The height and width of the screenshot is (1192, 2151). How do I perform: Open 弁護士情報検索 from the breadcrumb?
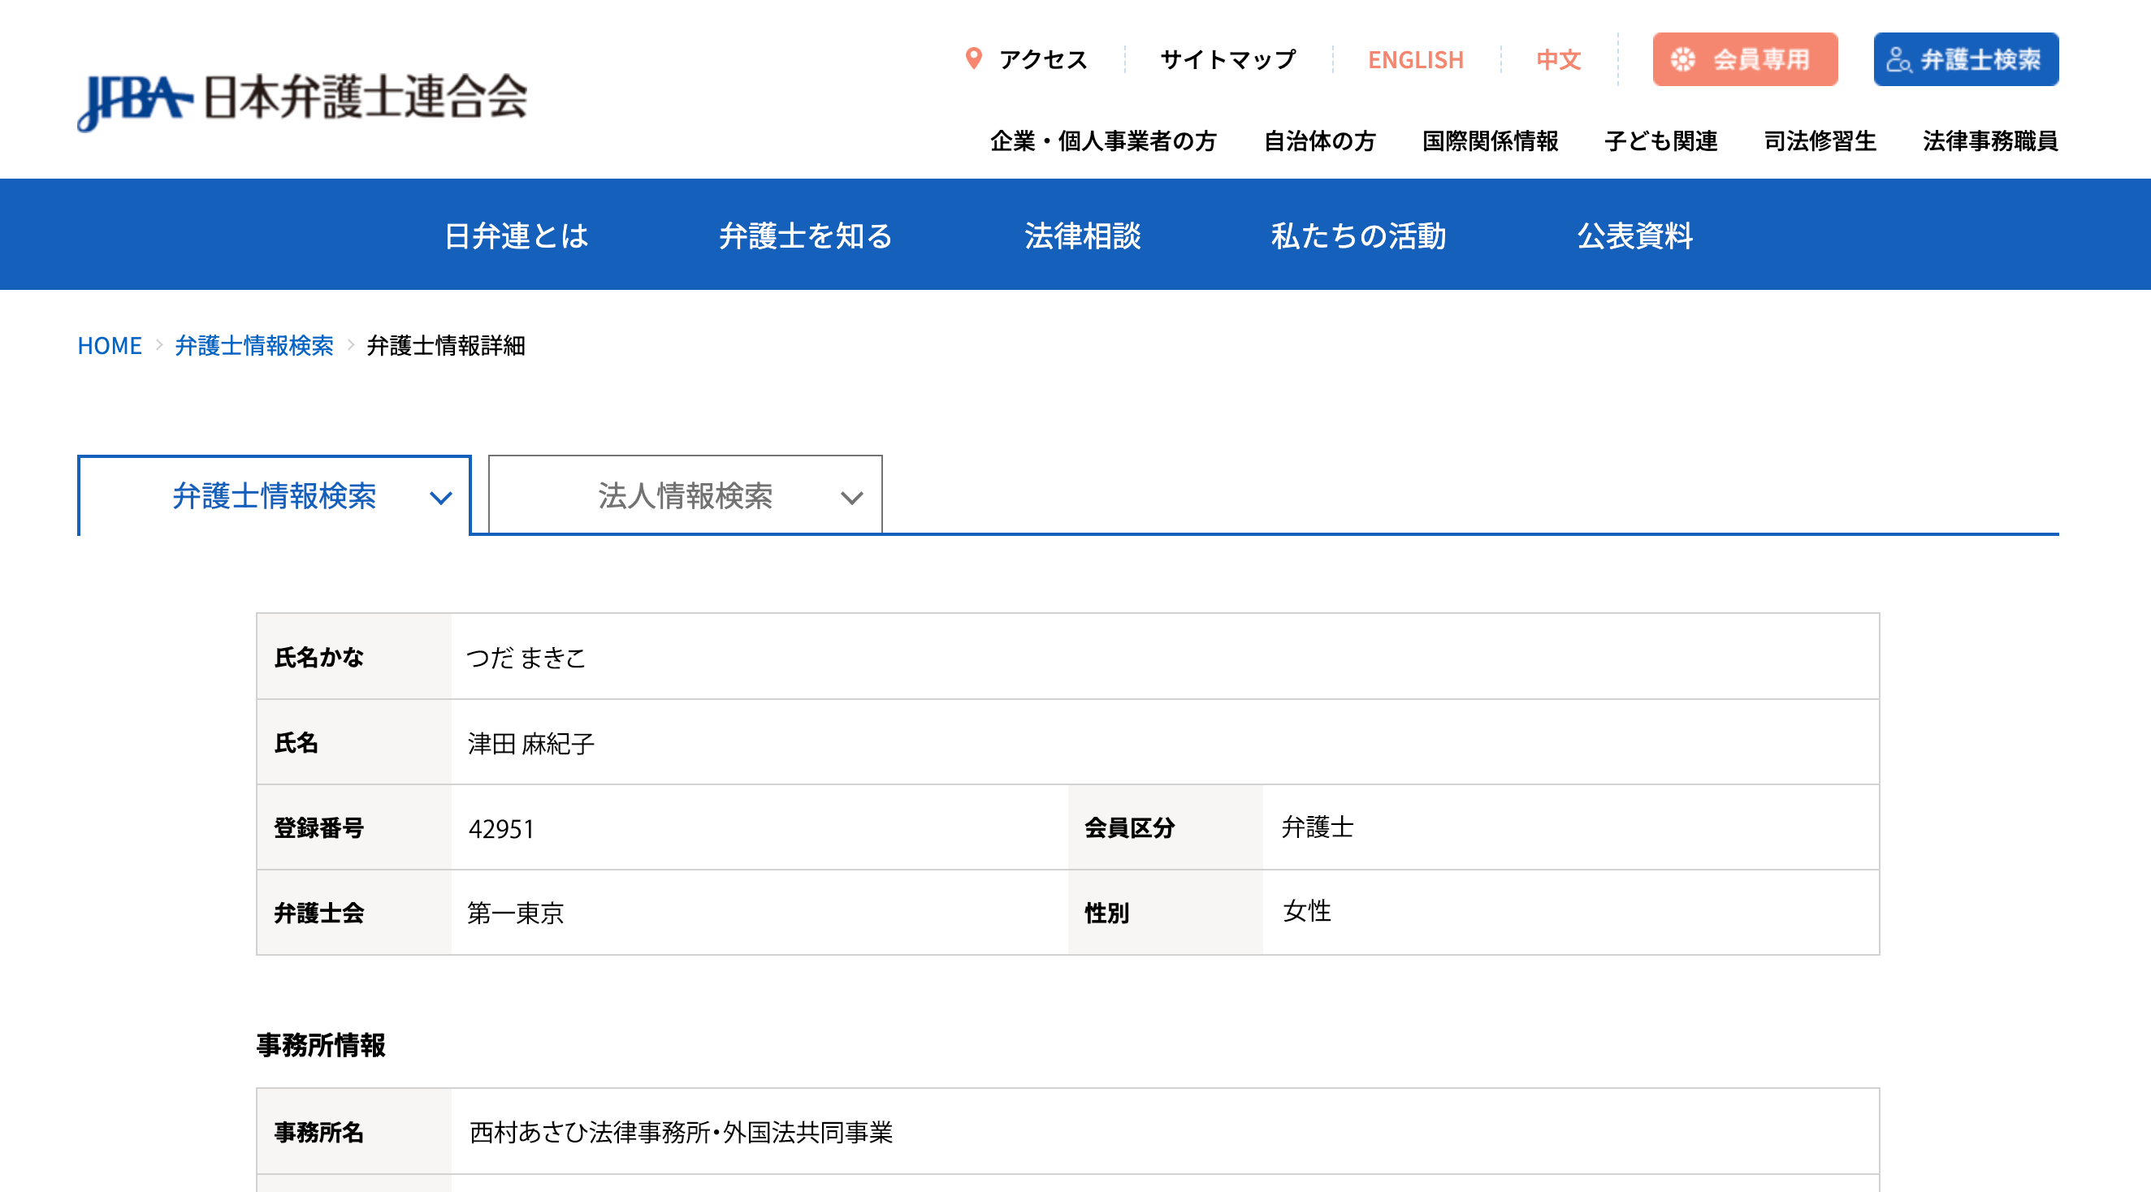click(255, 345)
